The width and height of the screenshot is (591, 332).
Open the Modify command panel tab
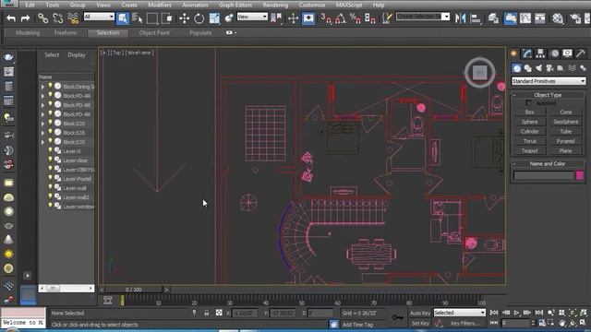[x=527, y=53]
